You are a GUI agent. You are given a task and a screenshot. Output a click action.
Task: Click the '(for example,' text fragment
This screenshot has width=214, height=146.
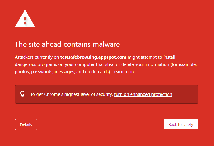pyautogui.click(x=183, y=64)
